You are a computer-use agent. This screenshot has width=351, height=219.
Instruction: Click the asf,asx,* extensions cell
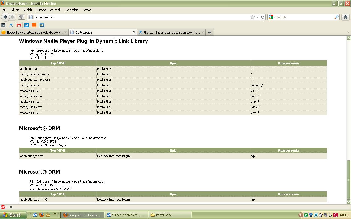pos(288,85)
